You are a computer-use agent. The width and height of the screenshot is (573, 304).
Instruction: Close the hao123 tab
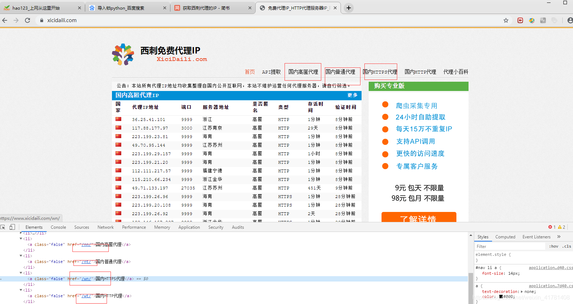tap(79, 8)
